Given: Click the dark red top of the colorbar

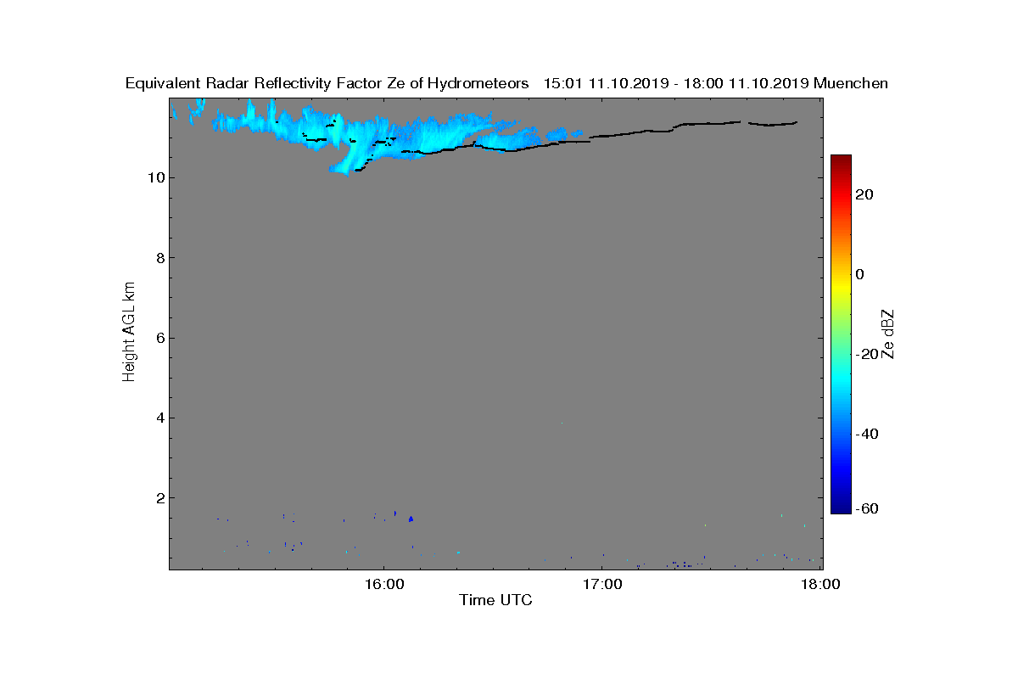Looking at the screenshot, I should (x=841, y=160).
